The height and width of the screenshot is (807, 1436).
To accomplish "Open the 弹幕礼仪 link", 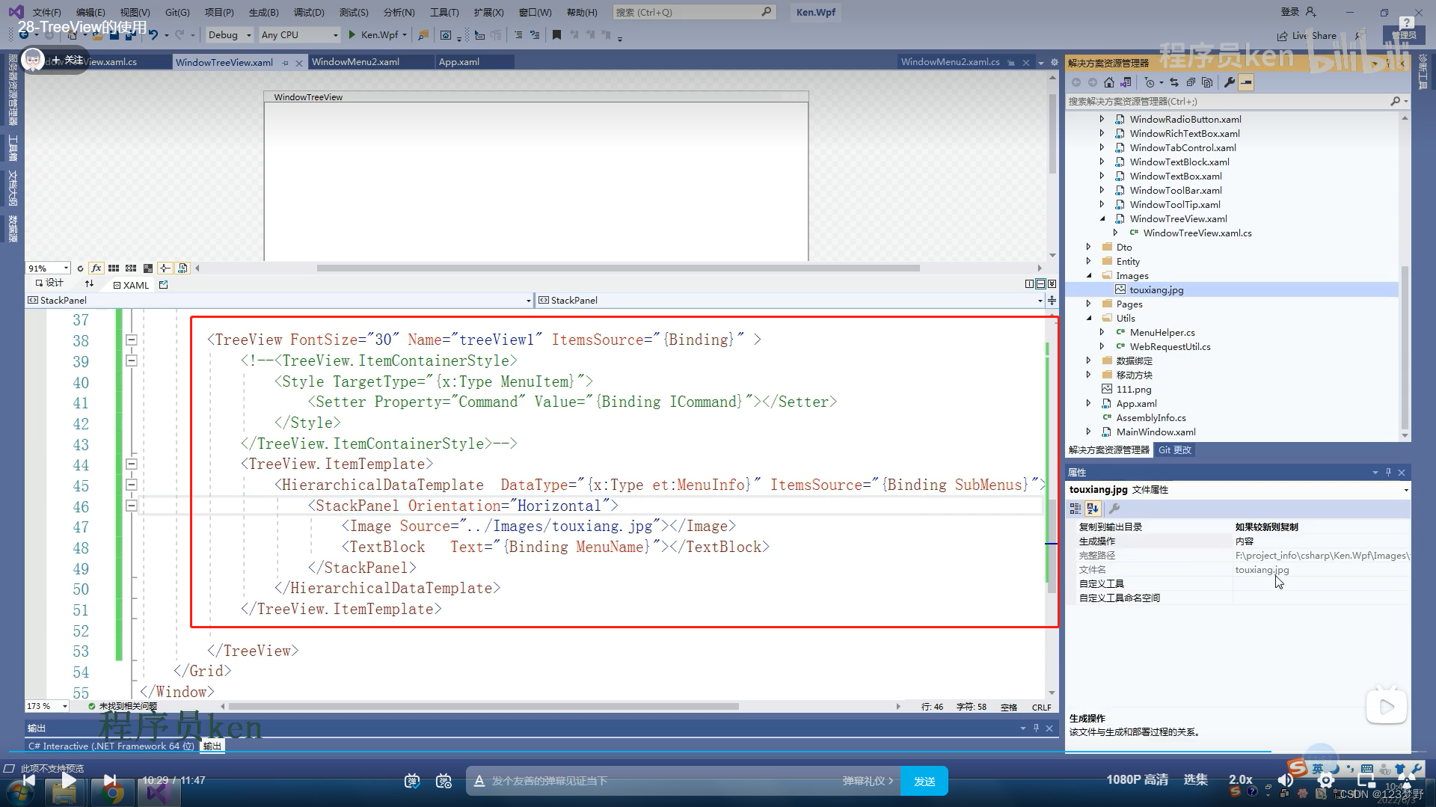I will 868,781.
